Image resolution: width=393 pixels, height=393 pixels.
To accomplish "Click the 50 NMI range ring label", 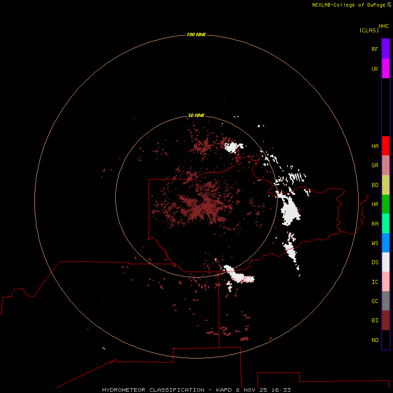I will point(196,115).
